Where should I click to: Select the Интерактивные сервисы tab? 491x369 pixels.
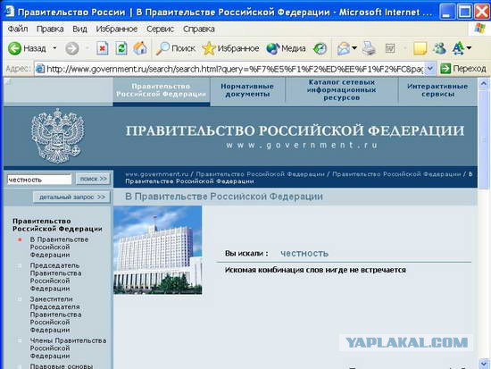[x=437, y=90]
